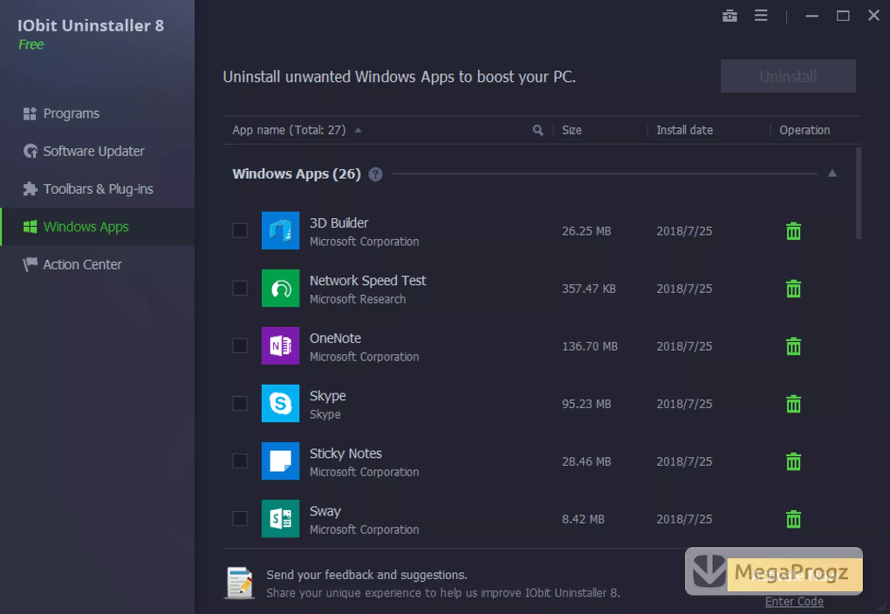Image resolution: width=890 pixels, height=614 pixels.
Task: Click the Sway app icon
Action: tap(280, 519)
